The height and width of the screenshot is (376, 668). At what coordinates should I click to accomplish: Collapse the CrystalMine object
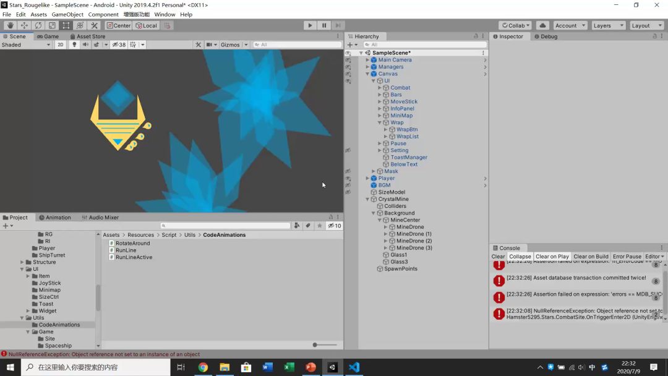point(367,199)
